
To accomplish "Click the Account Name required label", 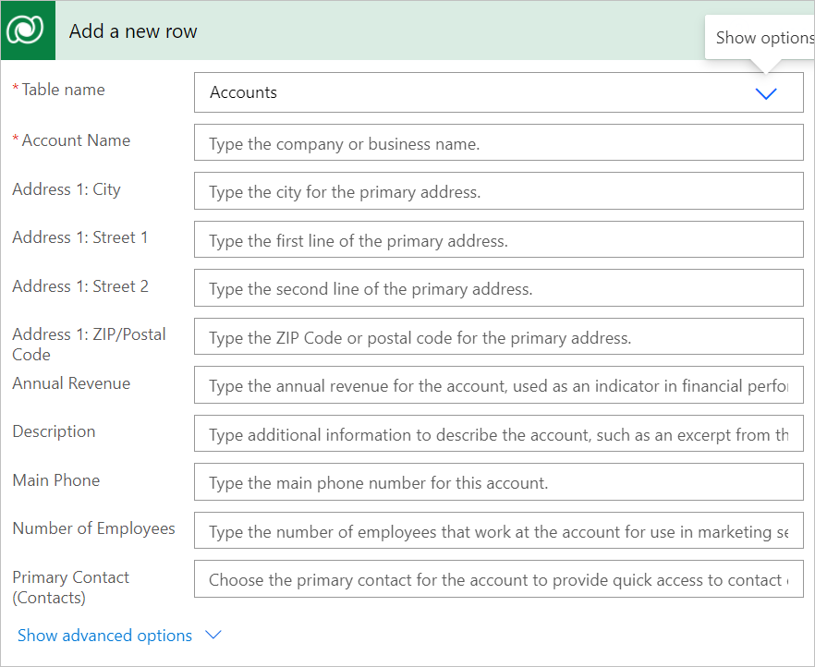I will [71, 140].
